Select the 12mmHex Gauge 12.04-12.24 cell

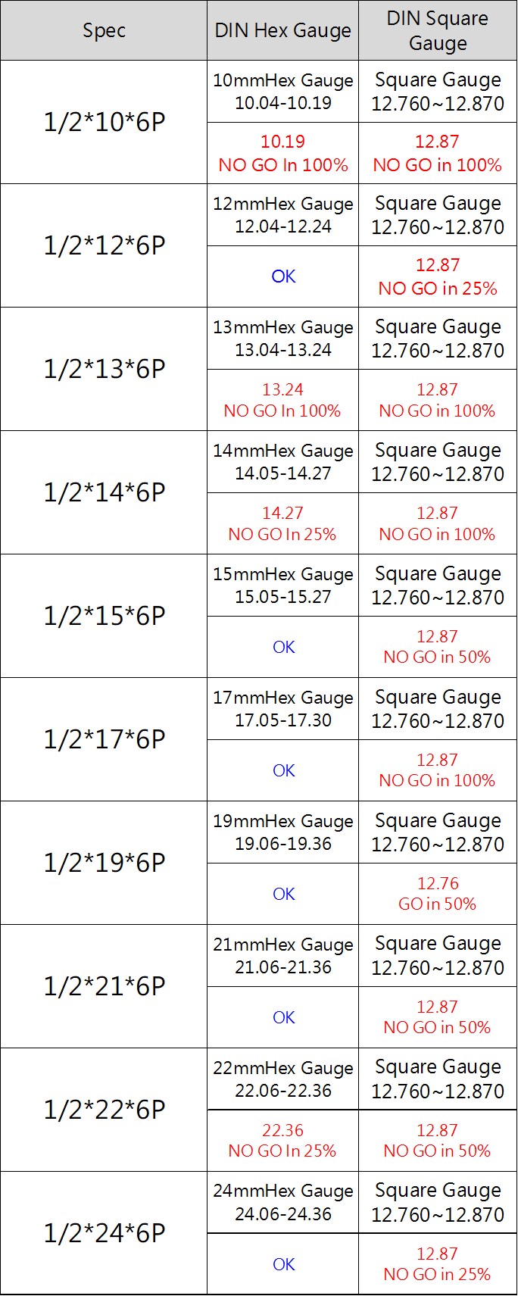[282, 215]
